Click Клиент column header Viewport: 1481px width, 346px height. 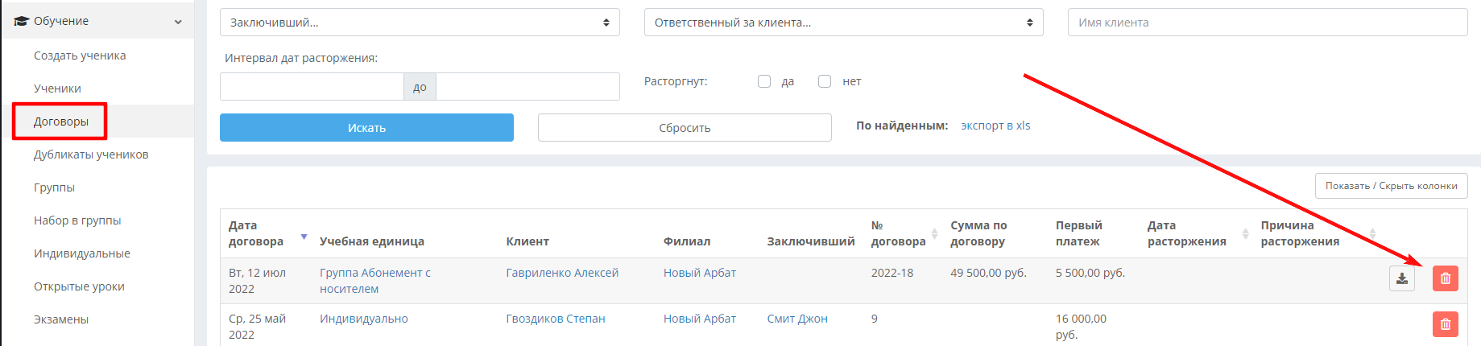click(527, 241)
